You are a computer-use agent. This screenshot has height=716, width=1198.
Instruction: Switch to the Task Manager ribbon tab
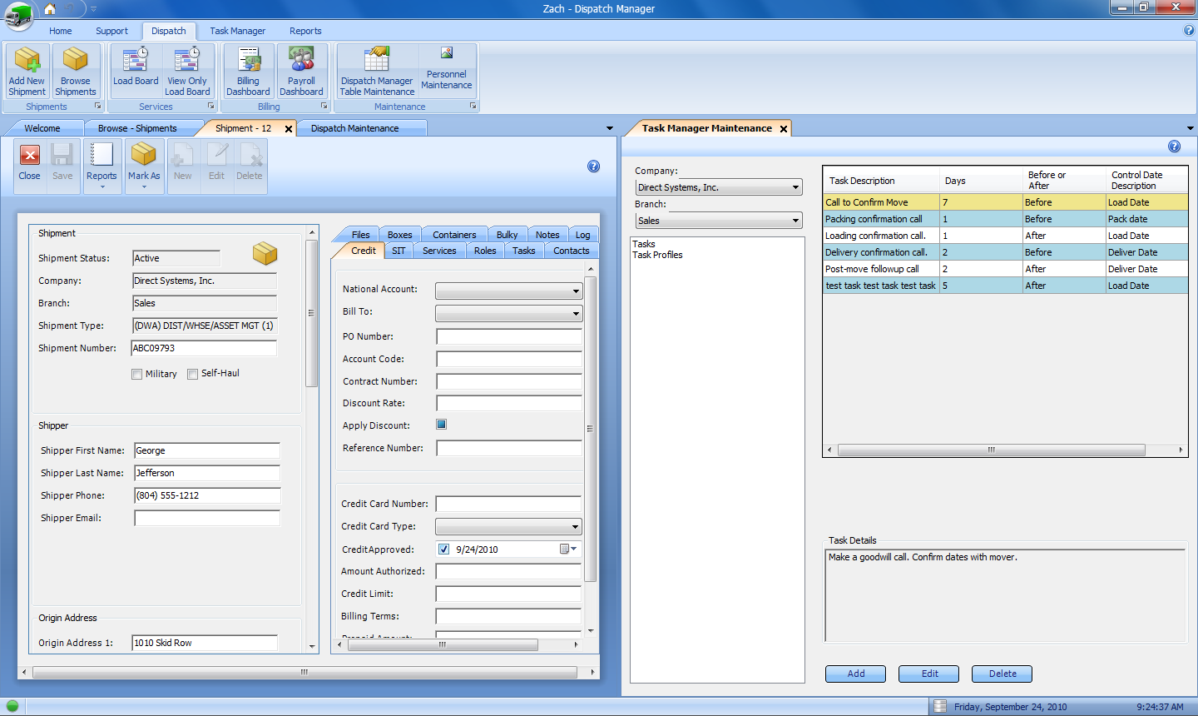(237, 31)
